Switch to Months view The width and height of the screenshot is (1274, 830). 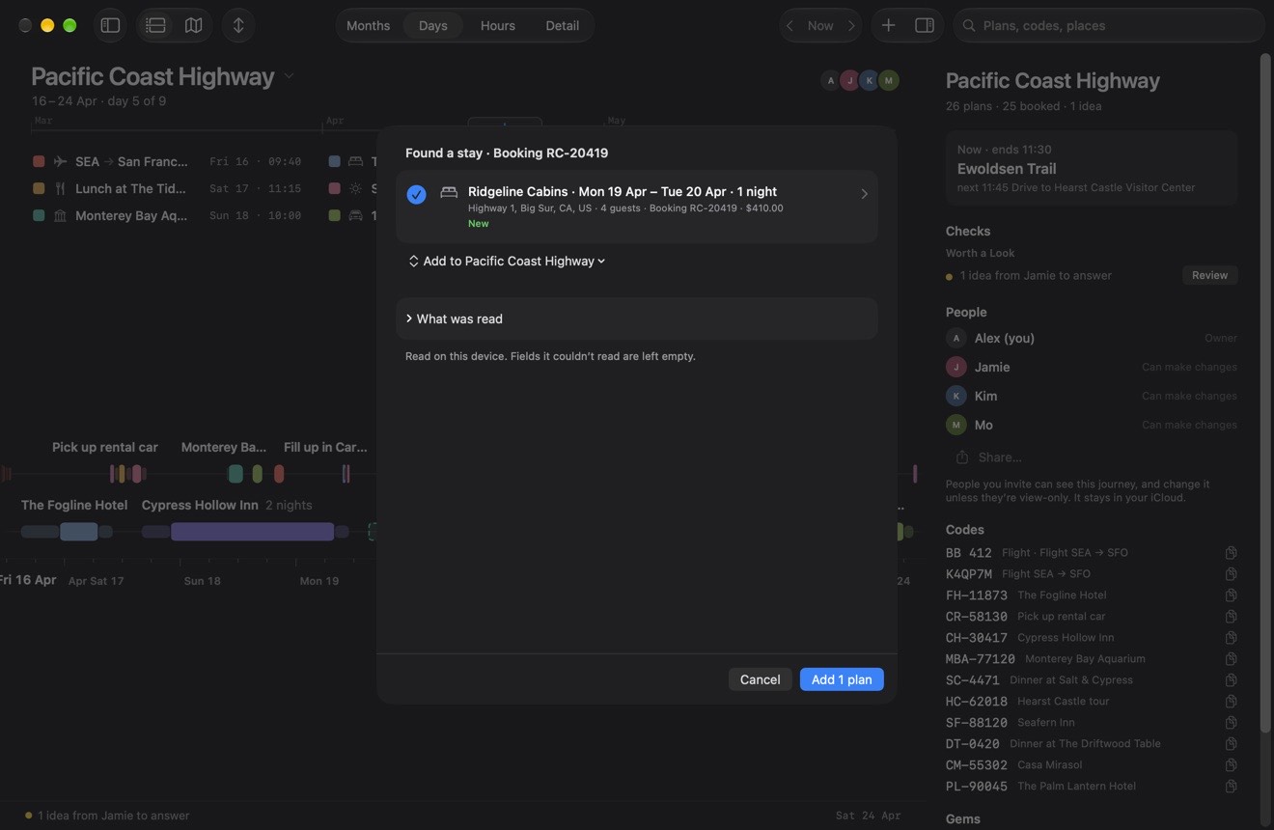[368, 25]
